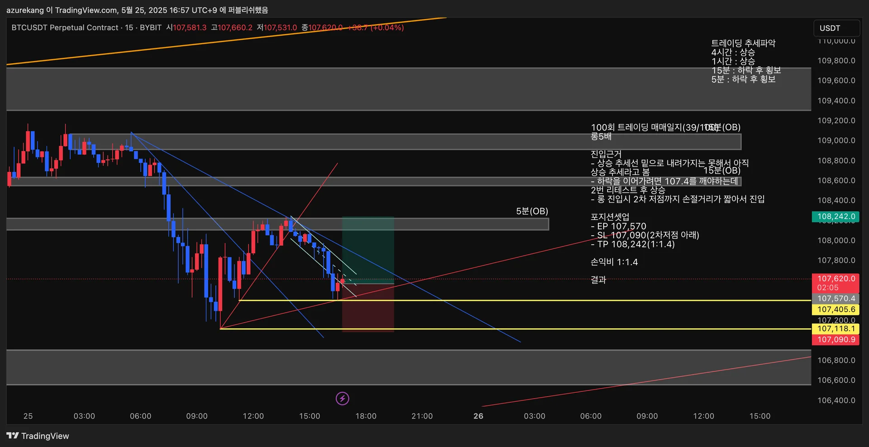The width and height of the screenshot is (869, 447).
Task: Select the yellow 107,405.6 price label
Action: [836, 309]
